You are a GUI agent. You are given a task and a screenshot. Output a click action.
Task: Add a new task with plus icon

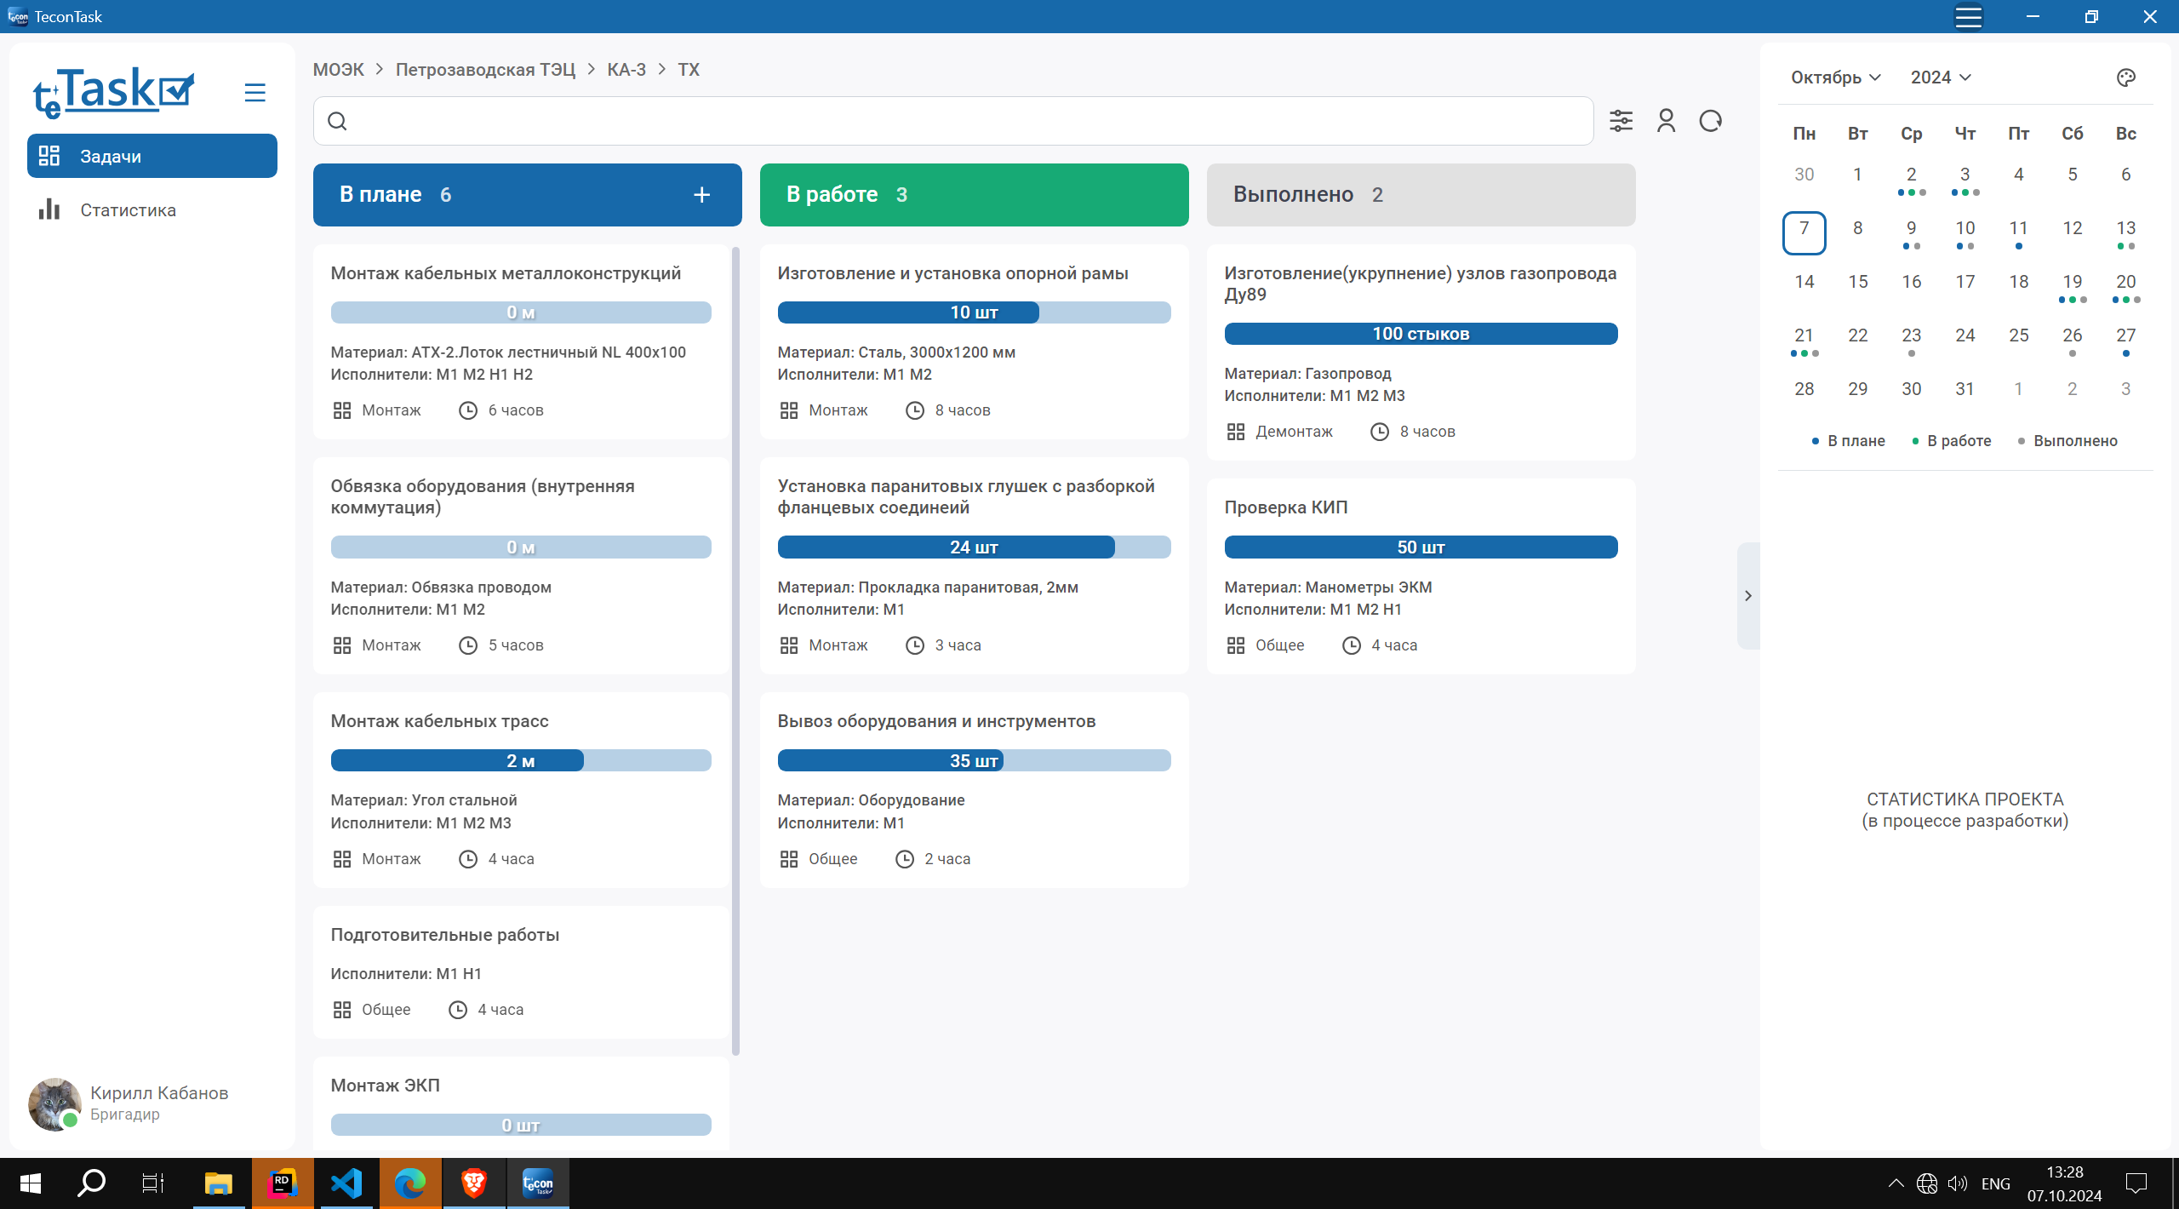(701, 195)
